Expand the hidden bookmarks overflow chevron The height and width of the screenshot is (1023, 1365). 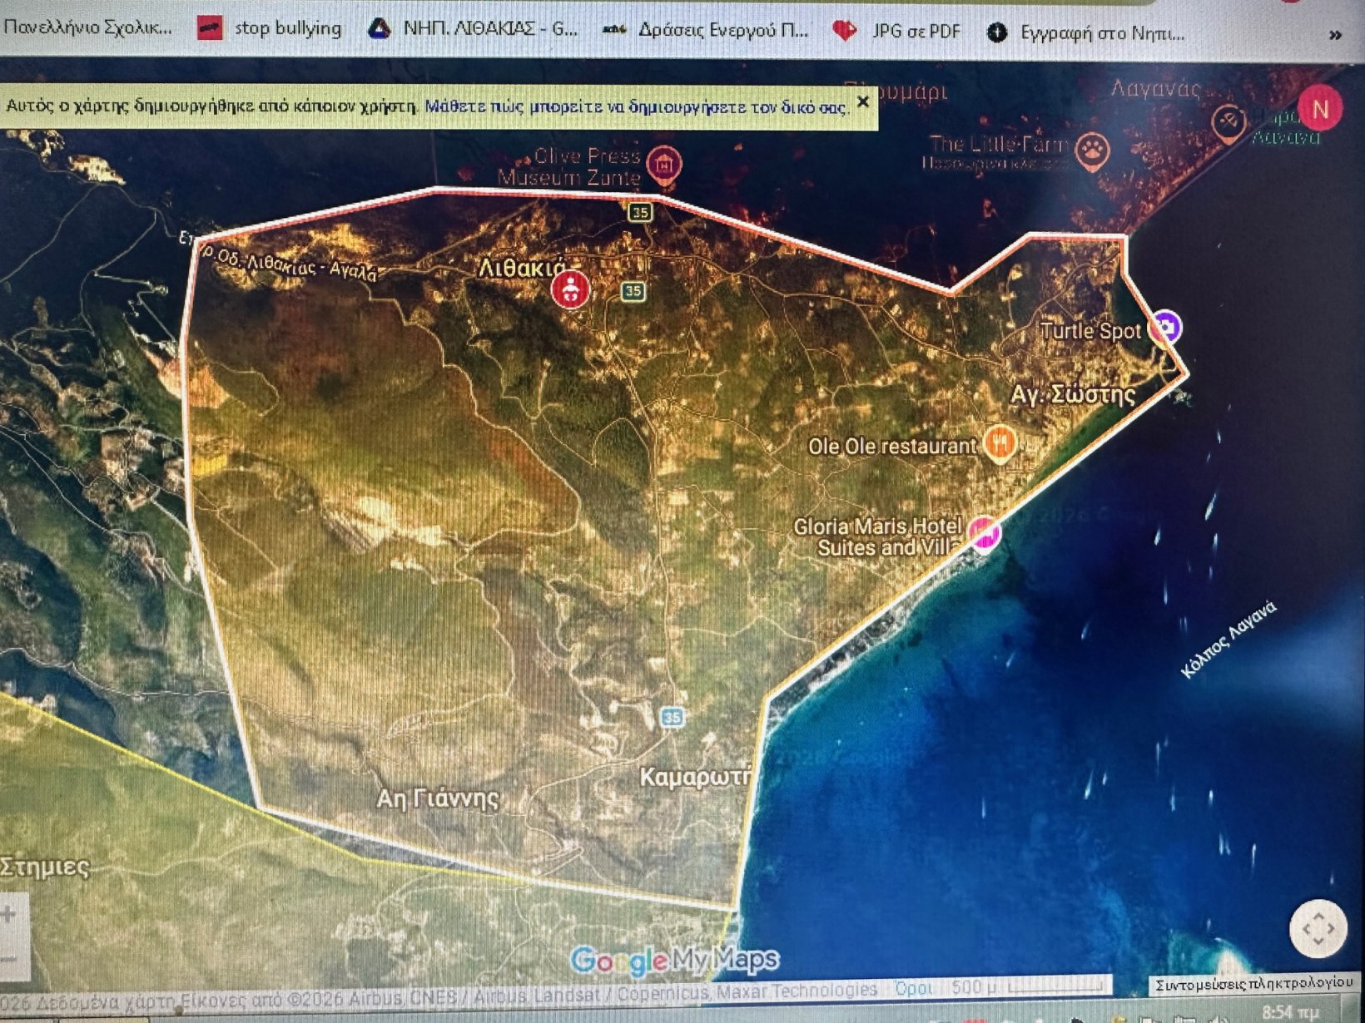tap(1335, 35)
